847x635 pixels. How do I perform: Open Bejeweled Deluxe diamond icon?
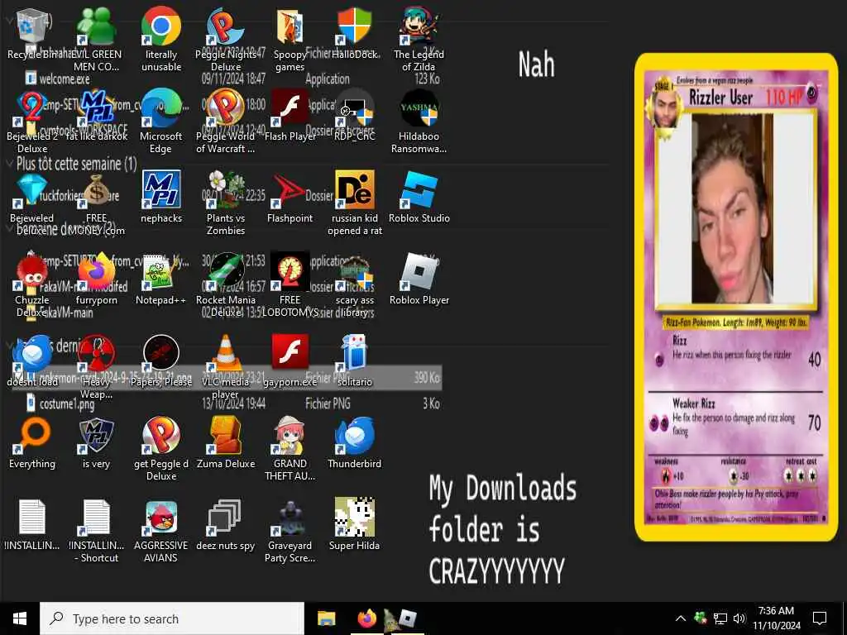pyautogui.click(x=32, y=191)
